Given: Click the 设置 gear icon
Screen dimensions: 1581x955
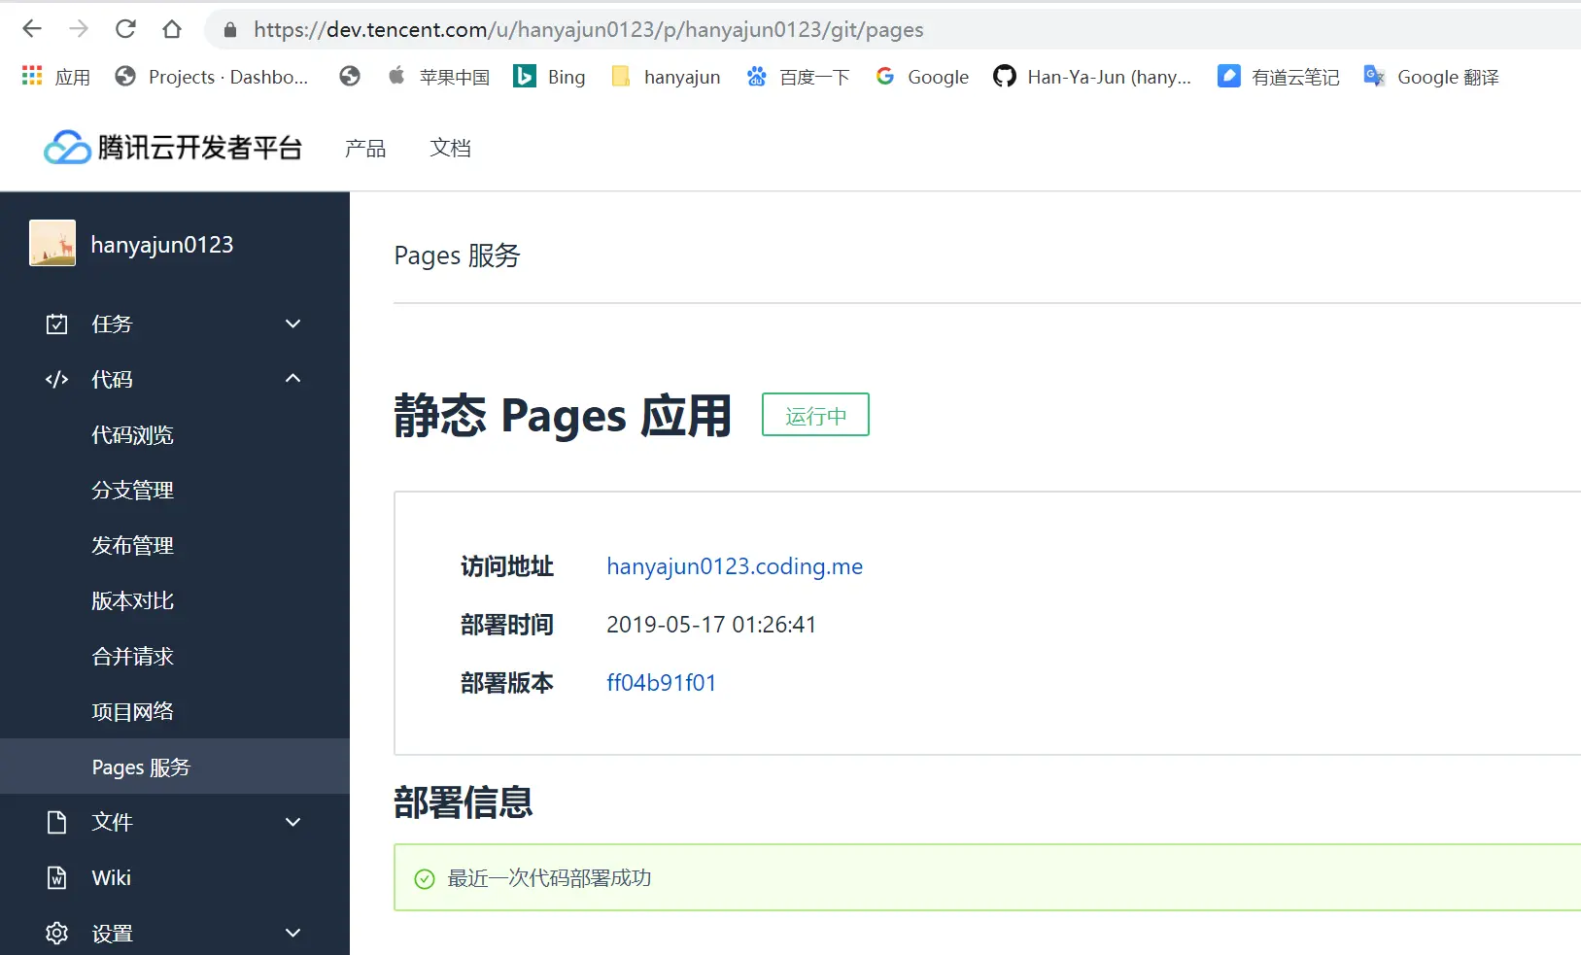Looking at the screenshot, I should 57,934.
